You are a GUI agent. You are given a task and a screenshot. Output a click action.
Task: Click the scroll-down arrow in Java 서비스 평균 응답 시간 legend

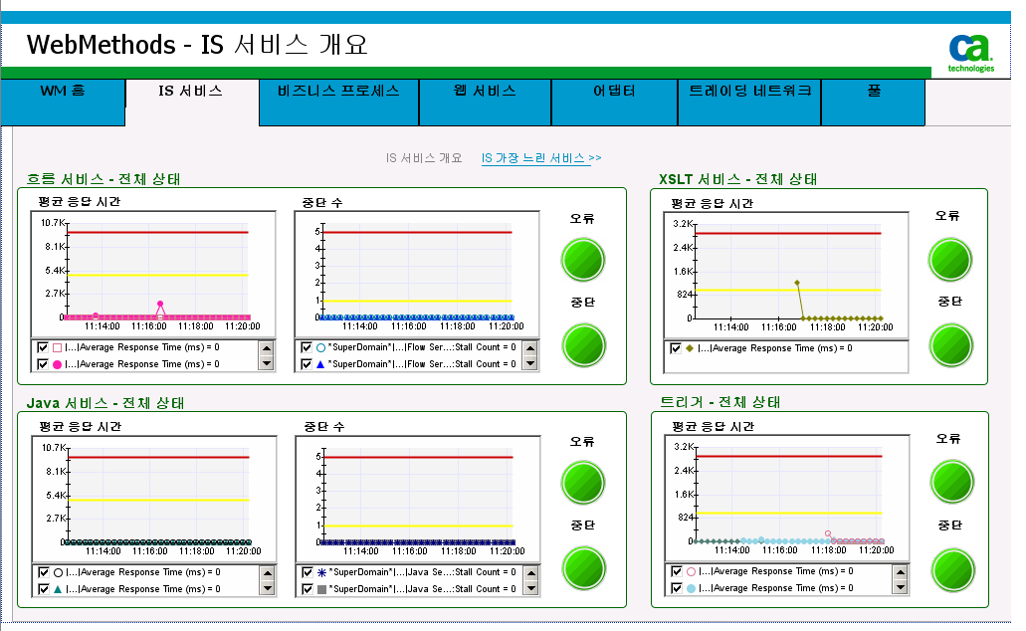(267, 589)
